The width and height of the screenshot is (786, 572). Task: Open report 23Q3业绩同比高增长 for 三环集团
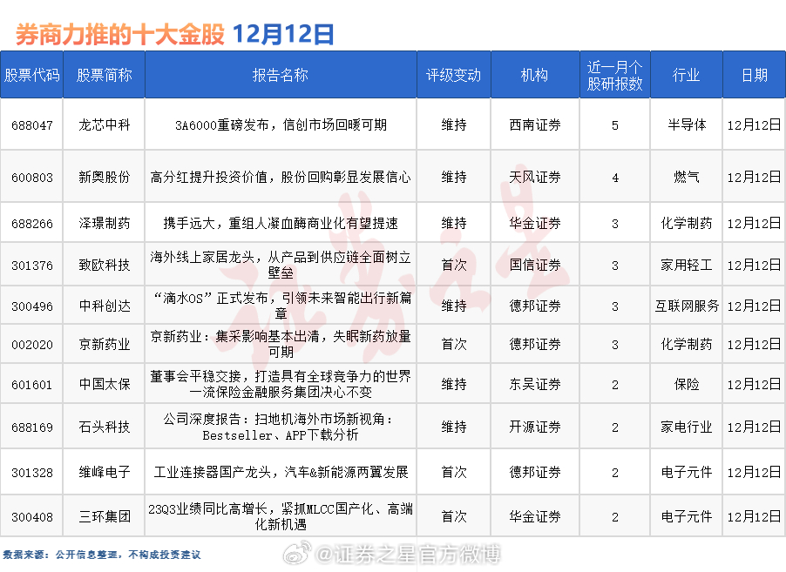(281, 516)
